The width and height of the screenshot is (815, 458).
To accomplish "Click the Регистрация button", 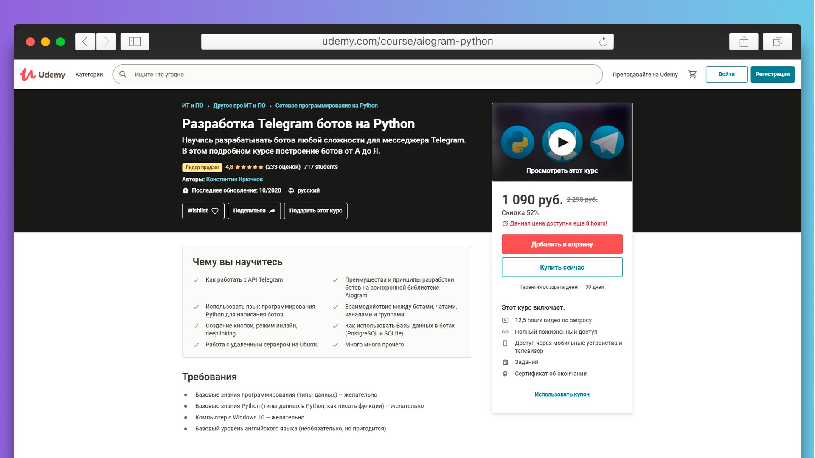I will pos(773,75).
